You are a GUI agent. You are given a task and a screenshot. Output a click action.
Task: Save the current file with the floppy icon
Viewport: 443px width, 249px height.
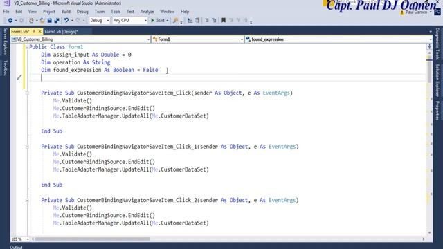tap(49, 20)
